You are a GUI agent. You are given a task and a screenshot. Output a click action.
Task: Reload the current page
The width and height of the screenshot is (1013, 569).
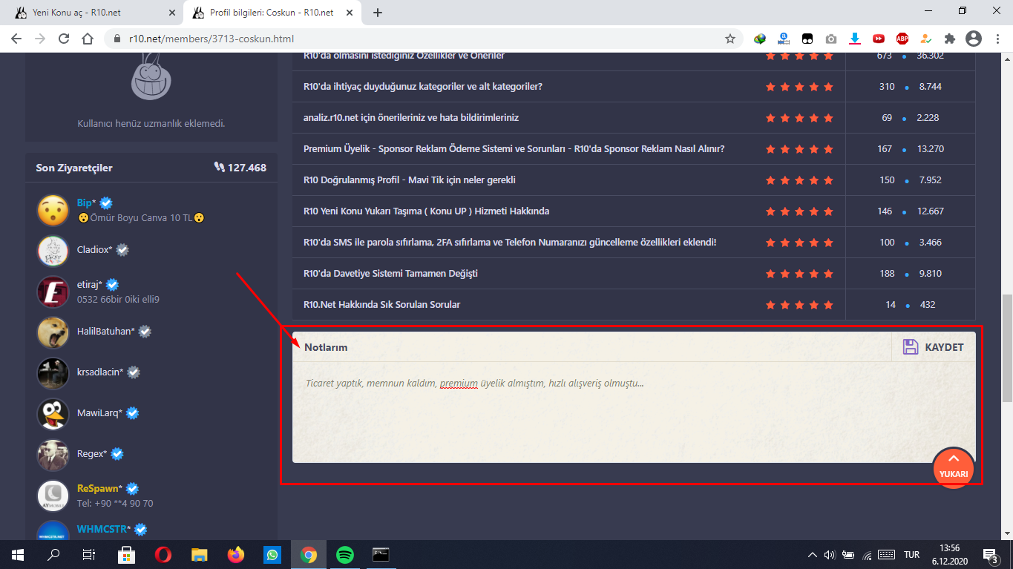(64, 39)
